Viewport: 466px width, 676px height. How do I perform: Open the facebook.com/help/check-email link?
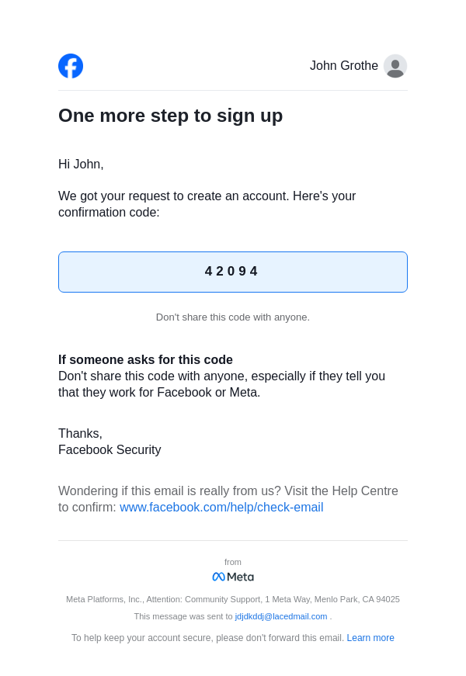point(221,508)
